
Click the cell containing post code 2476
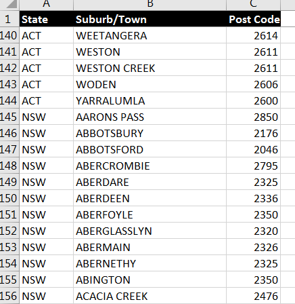(254, 296)
